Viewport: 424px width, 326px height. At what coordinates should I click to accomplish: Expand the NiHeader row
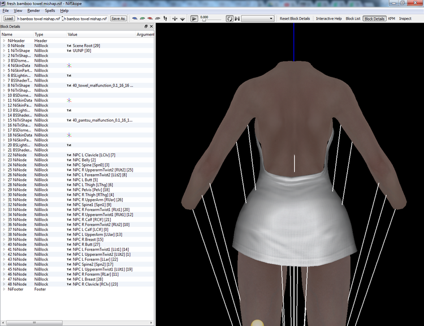[x=4, y=41]
